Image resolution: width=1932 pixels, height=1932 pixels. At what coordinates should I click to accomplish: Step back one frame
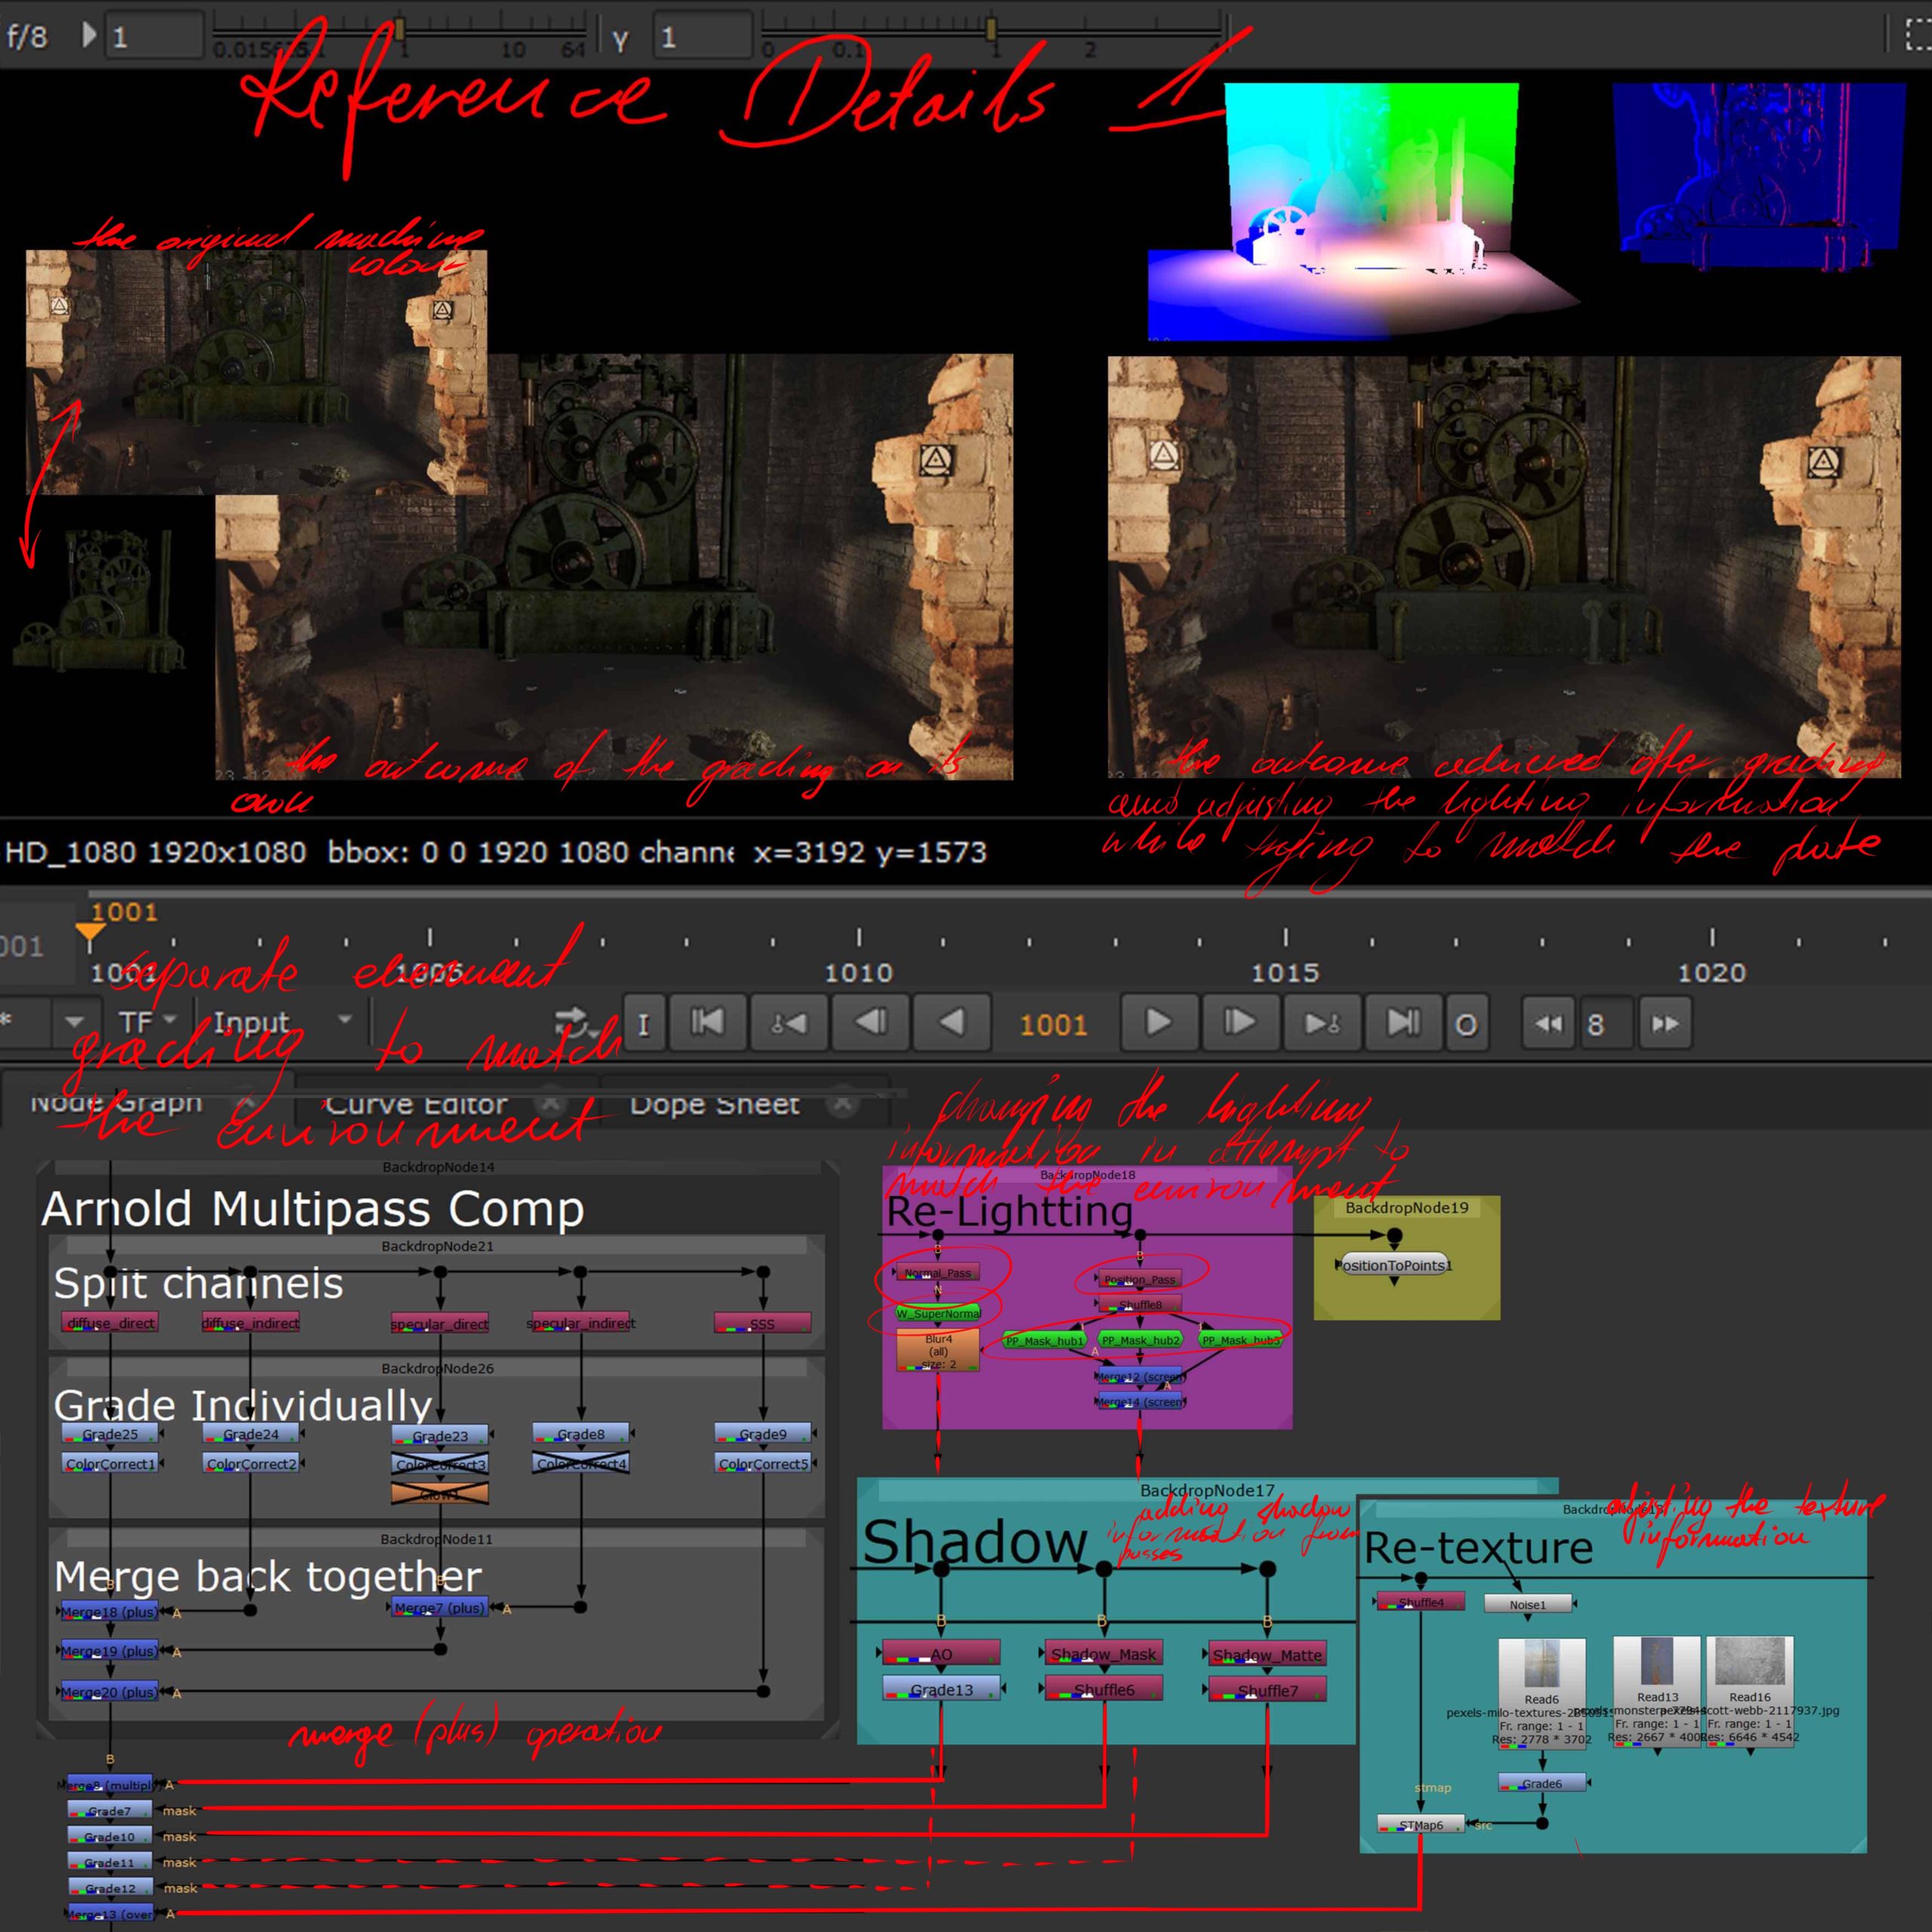[870, 1023]
